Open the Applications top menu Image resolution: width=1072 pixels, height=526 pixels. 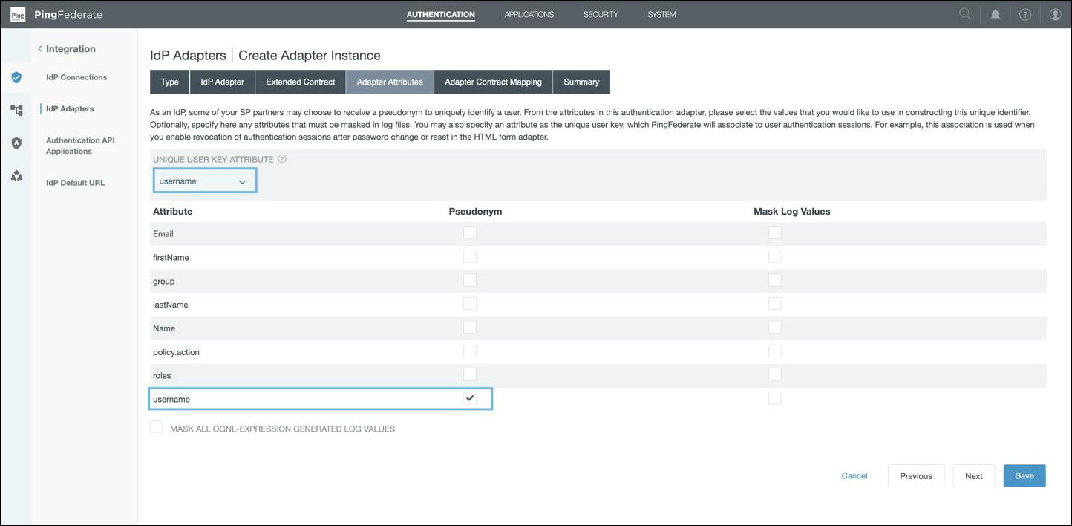pos(529,15)
